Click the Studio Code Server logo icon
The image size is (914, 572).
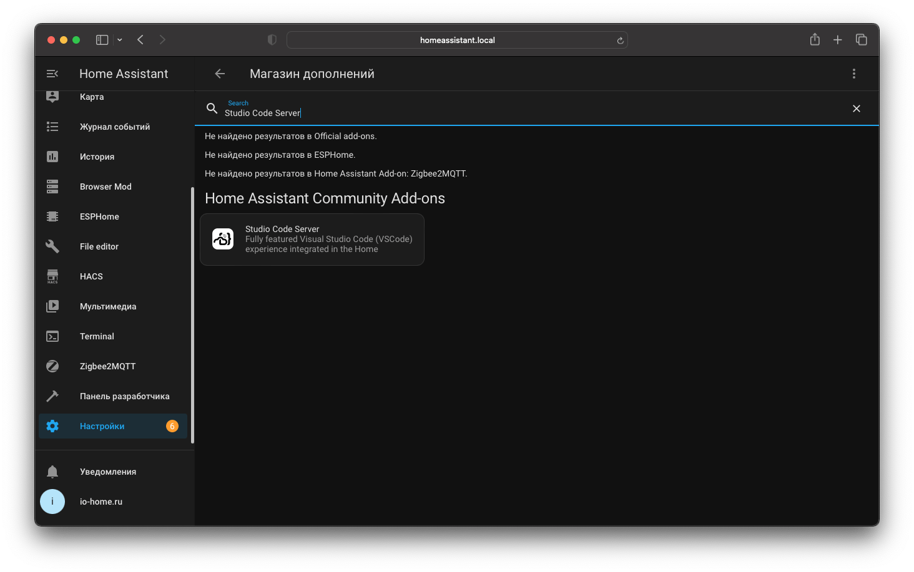[x=223, y=239]
